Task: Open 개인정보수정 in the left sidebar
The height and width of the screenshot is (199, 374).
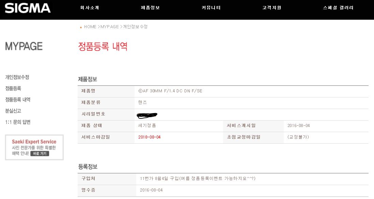Action: click(17, 77)
